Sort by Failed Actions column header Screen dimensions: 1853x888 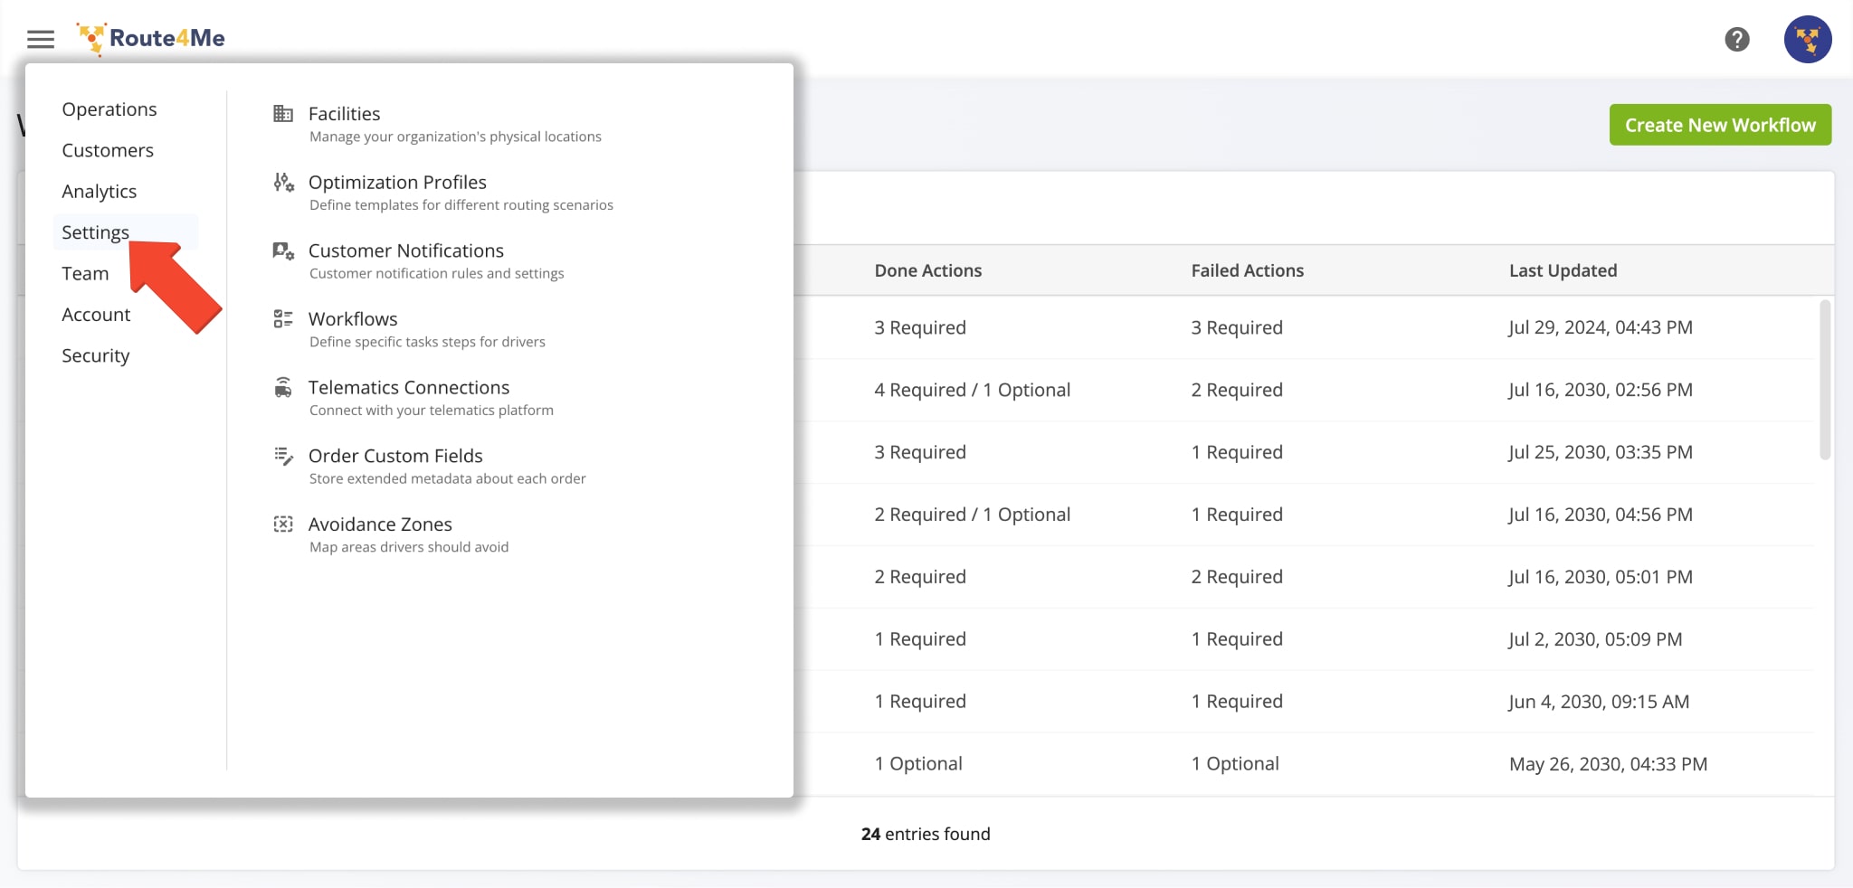[x=1247, y=270]
